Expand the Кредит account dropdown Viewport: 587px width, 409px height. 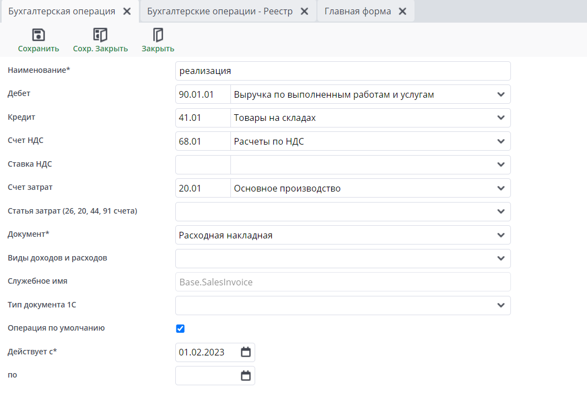point(500,118)
